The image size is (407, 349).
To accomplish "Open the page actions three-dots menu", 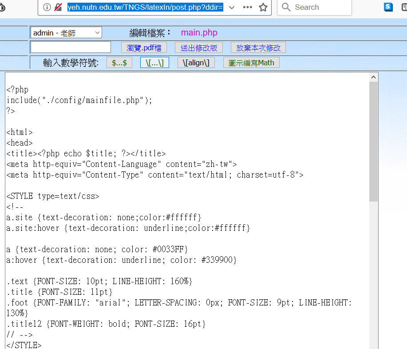I will point(248,7).
